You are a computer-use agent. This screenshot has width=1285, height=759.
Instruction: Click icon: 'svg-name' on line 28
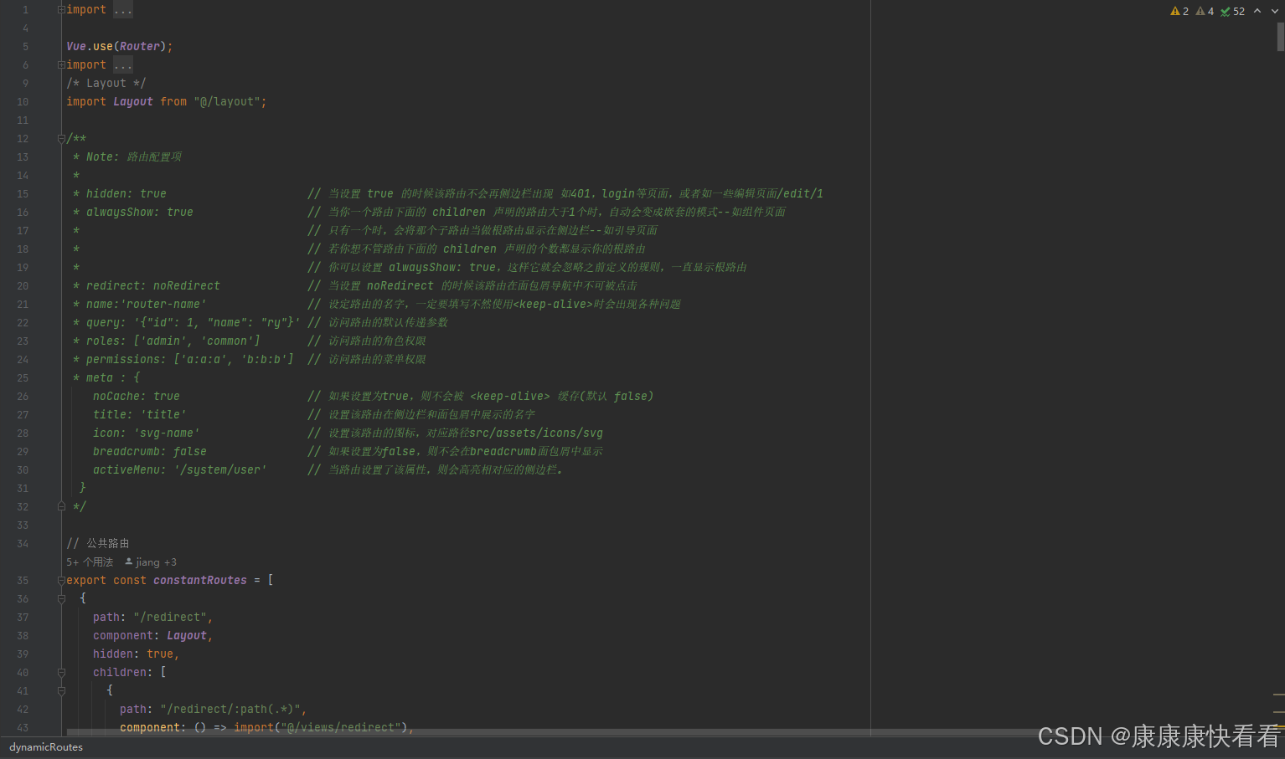pyautogui.click(x=147, y=433)
